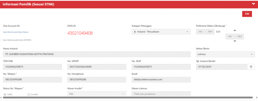Click the time decrement down arrow
The width and height of the screenshot is (258, 101).
(235, 41)
